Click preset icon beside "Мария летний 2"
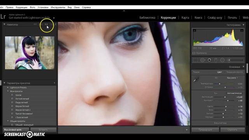Image resolution: width=249 pixels, height=140 pixels. (12, 110)
